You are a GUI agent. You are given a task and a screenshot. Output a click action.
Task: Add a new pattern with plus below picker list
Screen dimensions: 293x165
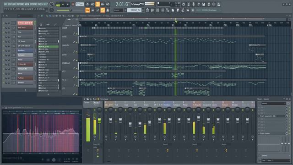49,94
